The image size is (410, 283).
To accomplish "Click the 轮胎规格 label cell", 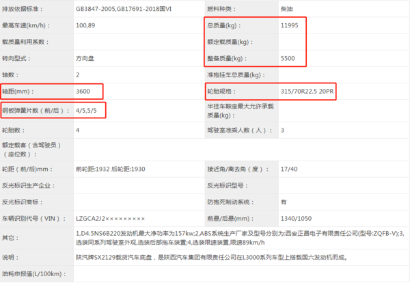I will [221, 91].
